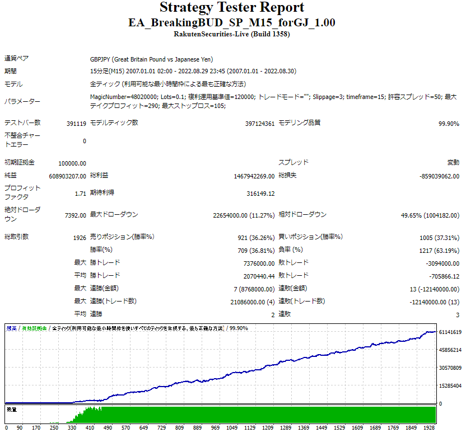Click the green '有効証拠金' equity legend label
Viewport: 466px width, 433px height.
(35, 328)
